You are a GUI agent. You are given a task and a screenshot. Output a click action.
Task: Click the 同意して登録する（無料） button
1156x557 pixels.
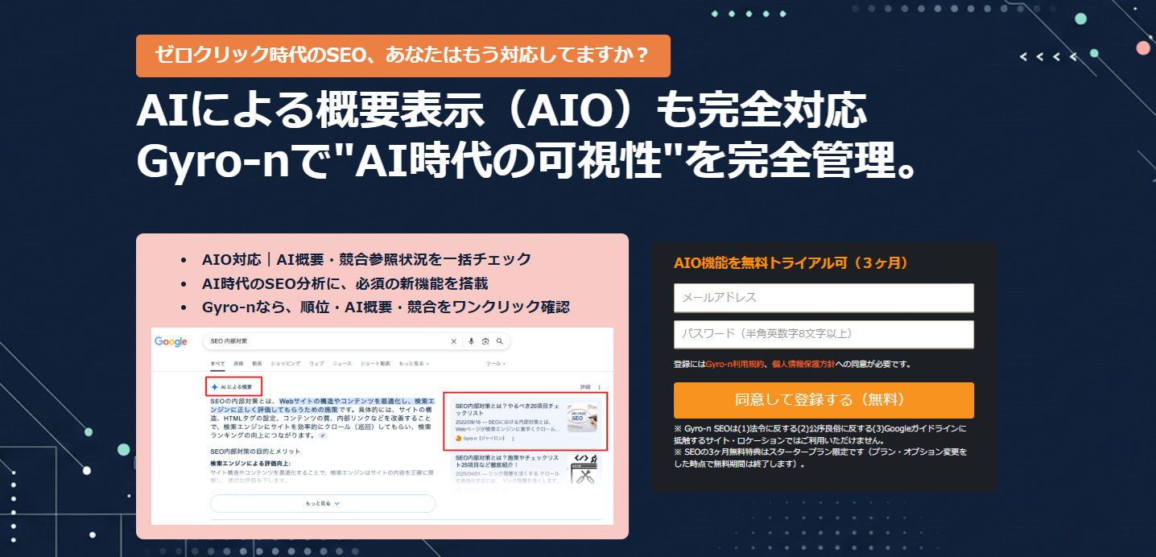(x=824, y=400)
